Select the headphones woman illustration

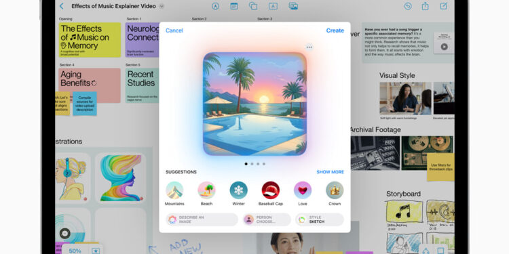(73, 178)
